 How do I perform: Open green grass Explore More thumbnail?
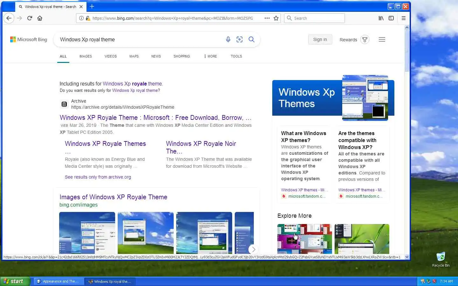coord(362,239)
